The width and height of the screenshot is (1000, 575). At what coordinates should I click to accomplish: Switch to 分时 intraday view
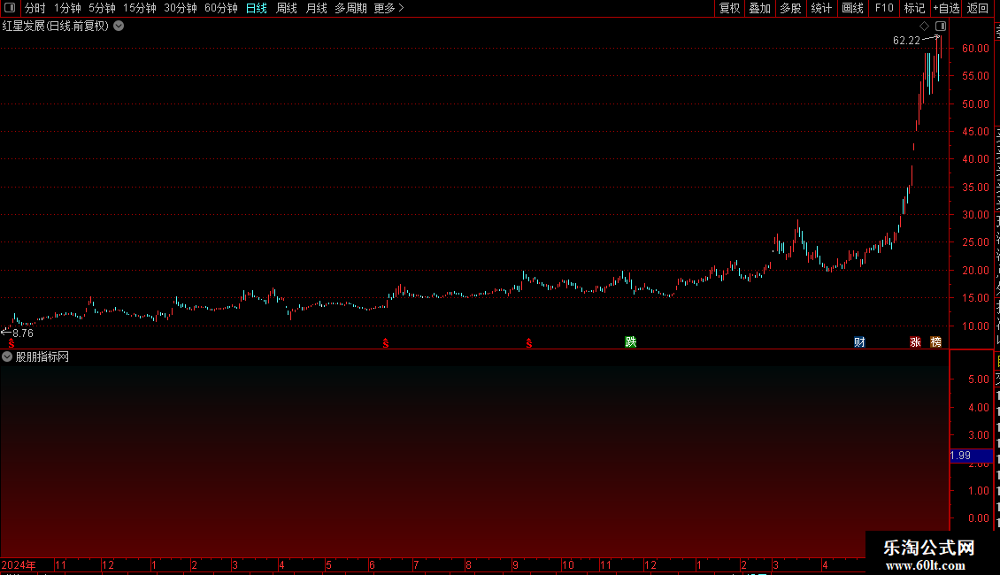coord(35,8)
